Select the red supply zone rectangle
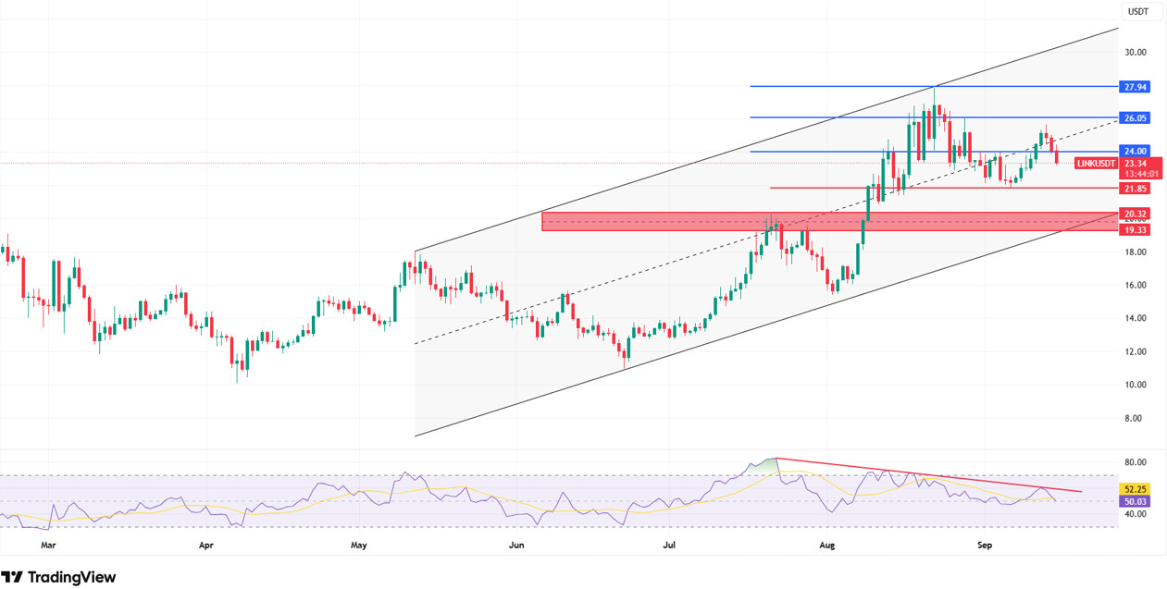The height and width of the screenshot is (589, 1167). click(x=828, y=221)
